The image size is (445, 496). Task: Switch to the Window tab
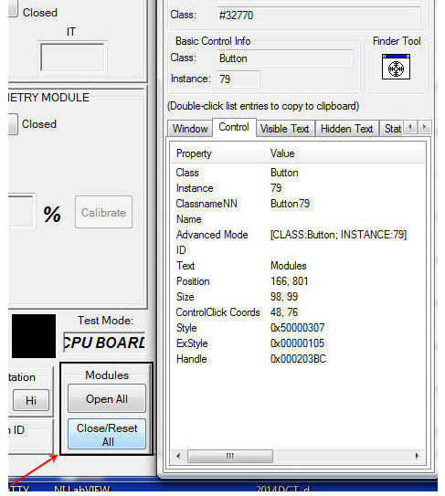pyautogui.click(x=190, y=129)
